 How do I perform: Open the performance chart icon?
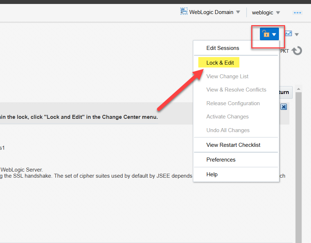[x=288, y=34]
